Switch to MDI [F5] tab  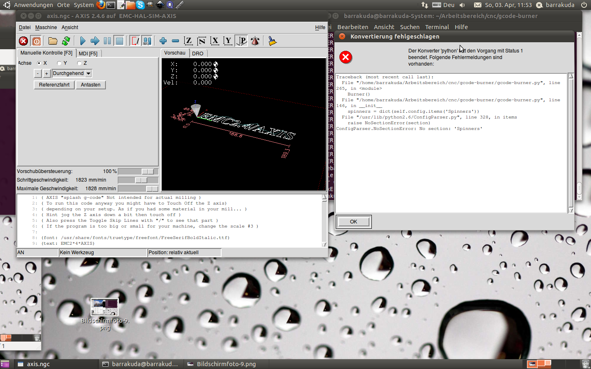click(88, 54)
